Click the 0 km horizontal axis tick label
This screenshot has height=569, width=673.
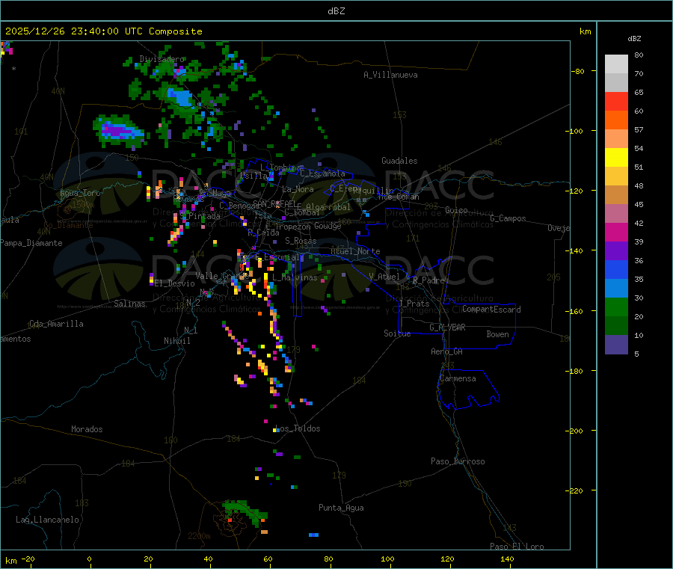89,559
